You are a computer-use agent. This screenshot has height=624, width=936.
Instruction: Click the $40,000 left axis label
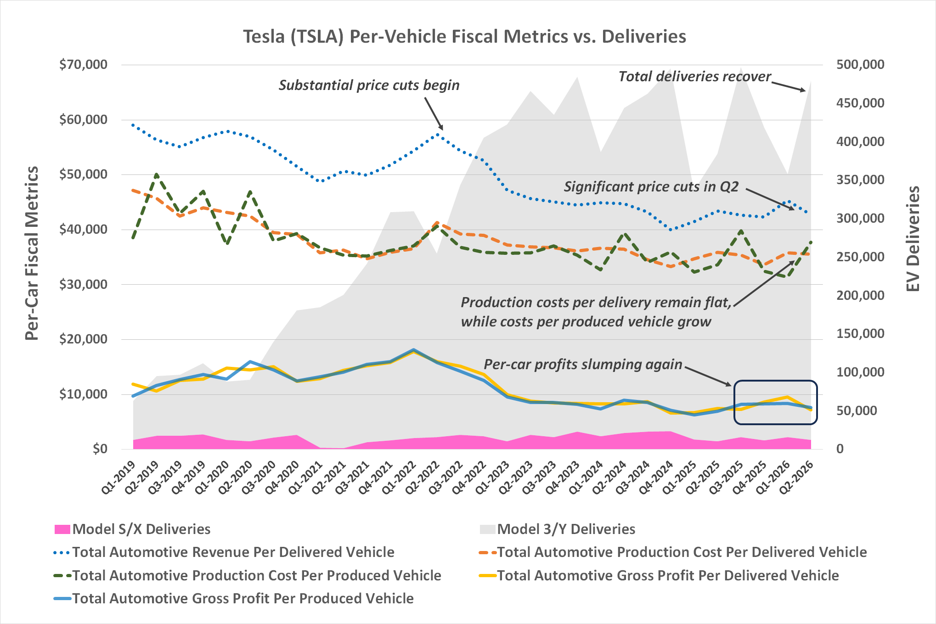coord(84,230)
